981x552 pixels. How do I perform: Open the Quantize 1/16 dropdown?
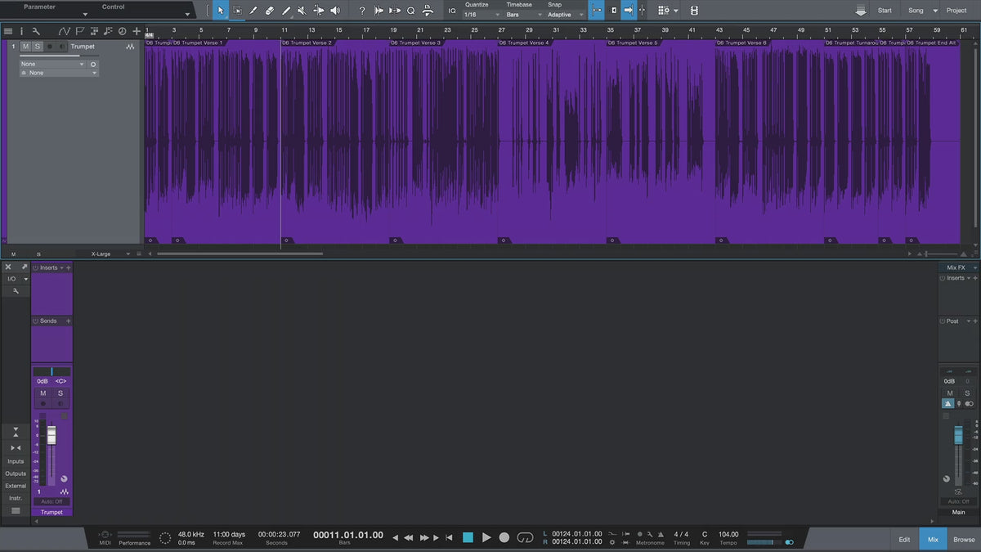(479, 15)
